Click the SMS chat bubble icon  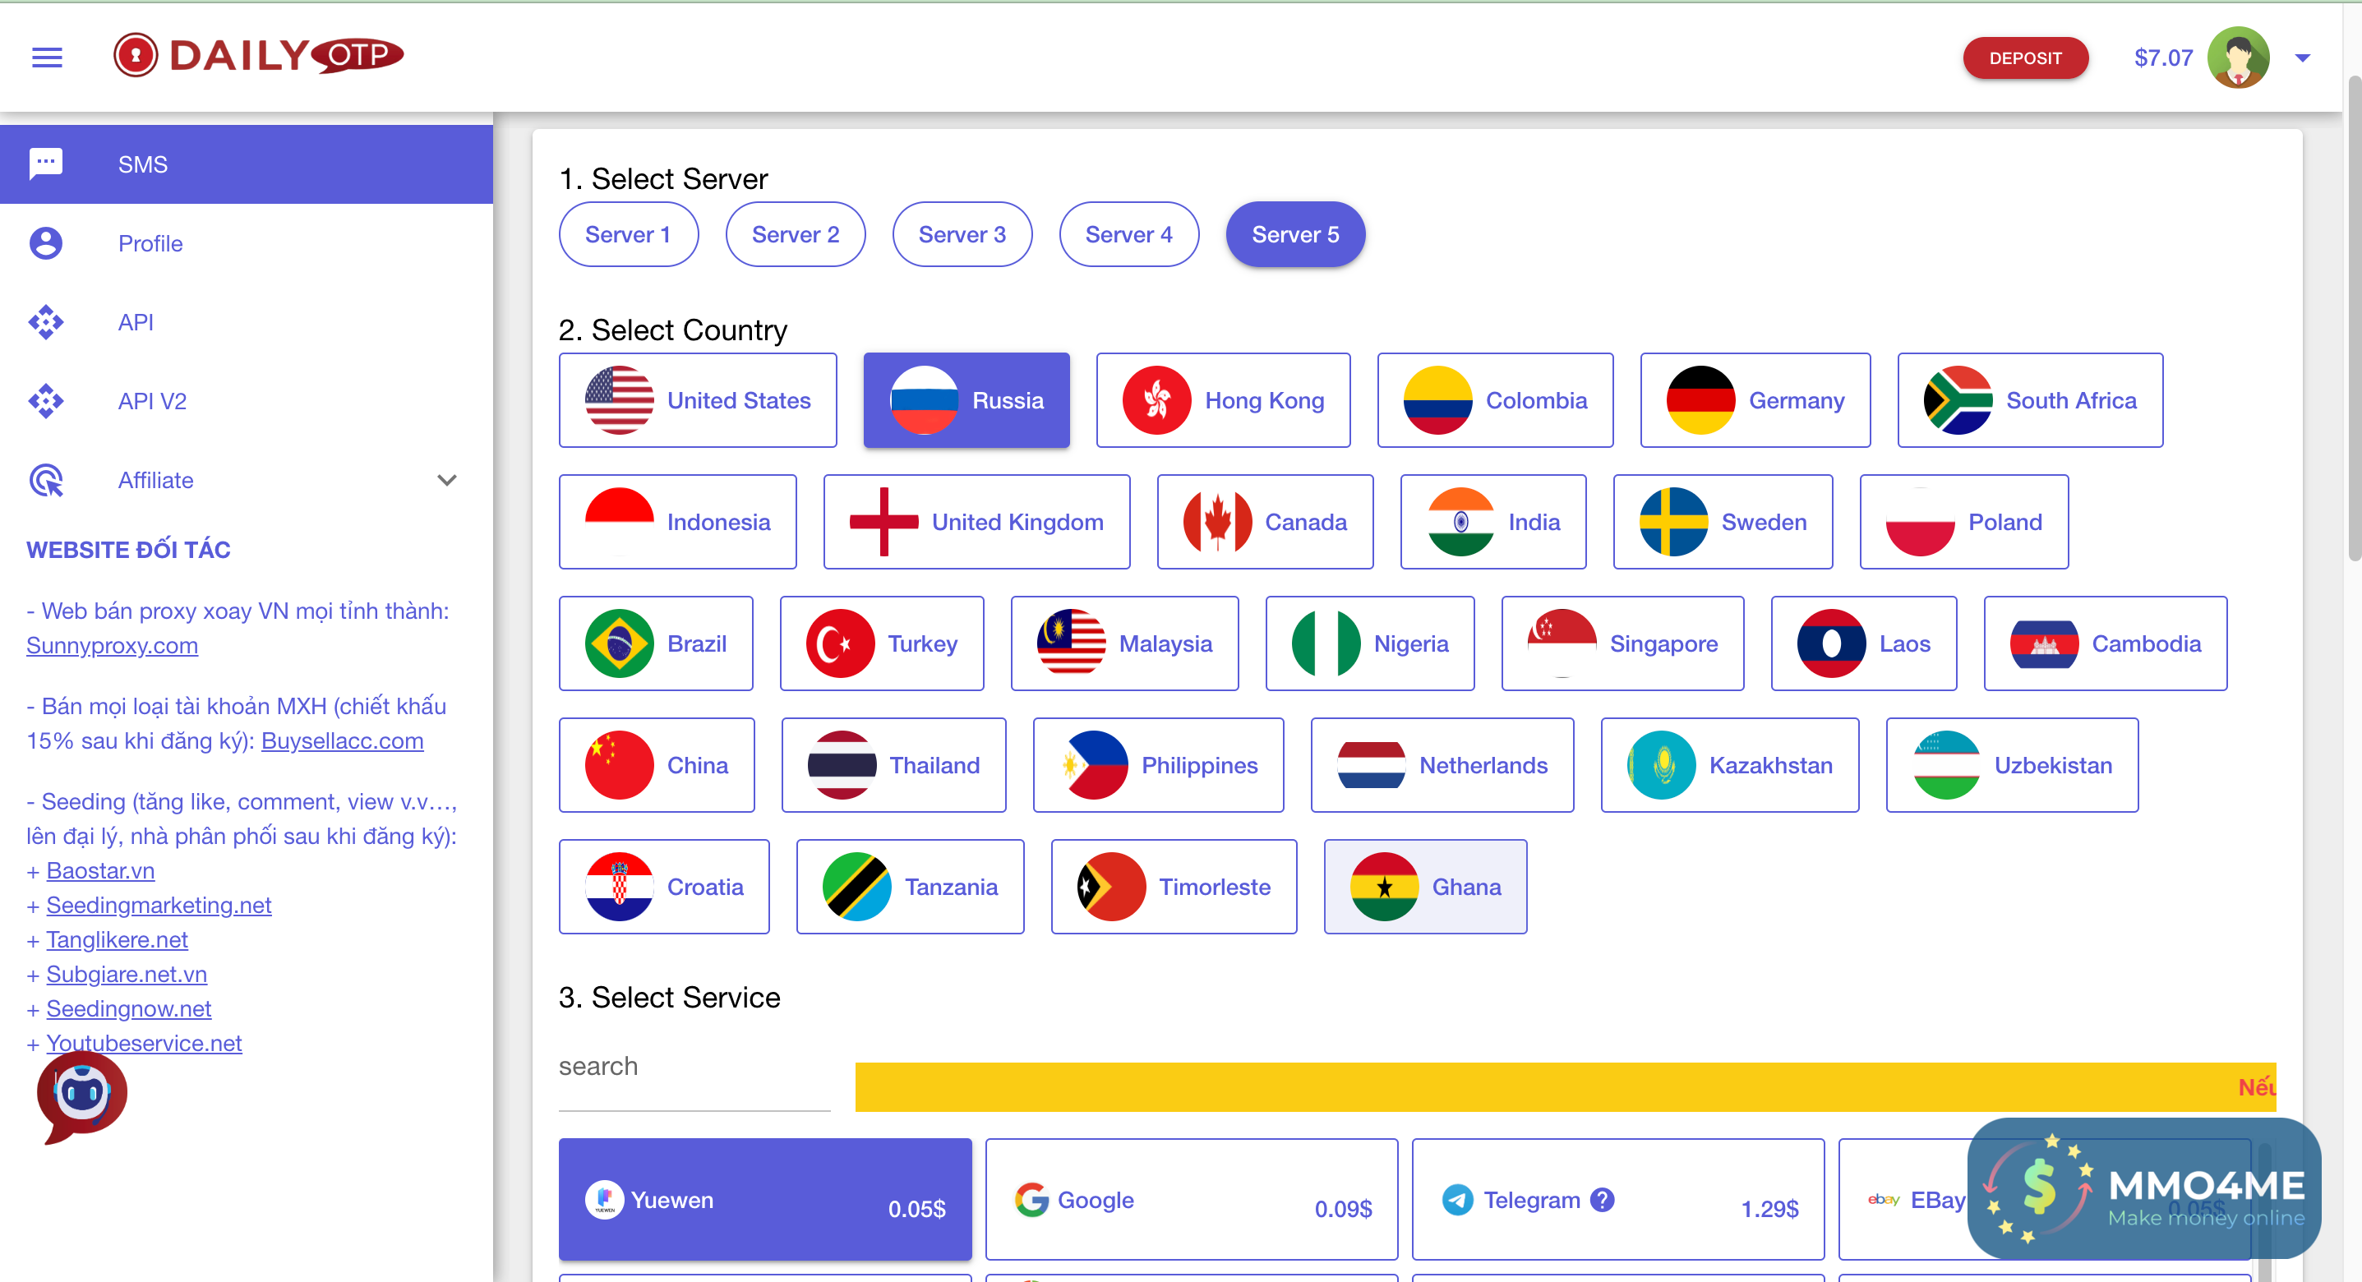click(46, 164)
